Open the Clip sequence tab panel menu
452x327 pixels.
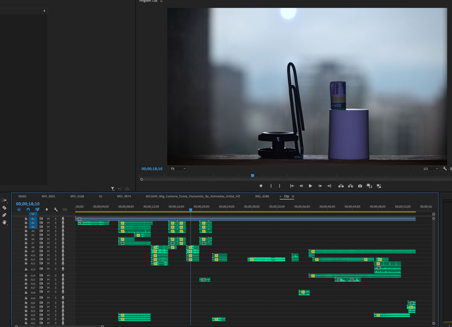(293, 196)
